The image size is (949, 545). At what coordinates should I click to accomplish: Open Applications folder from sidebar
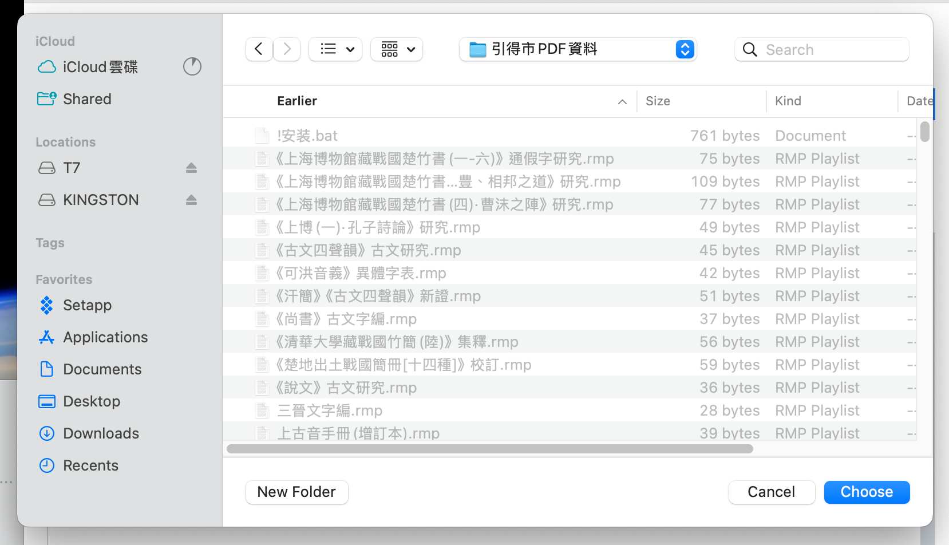pos(105,337)
